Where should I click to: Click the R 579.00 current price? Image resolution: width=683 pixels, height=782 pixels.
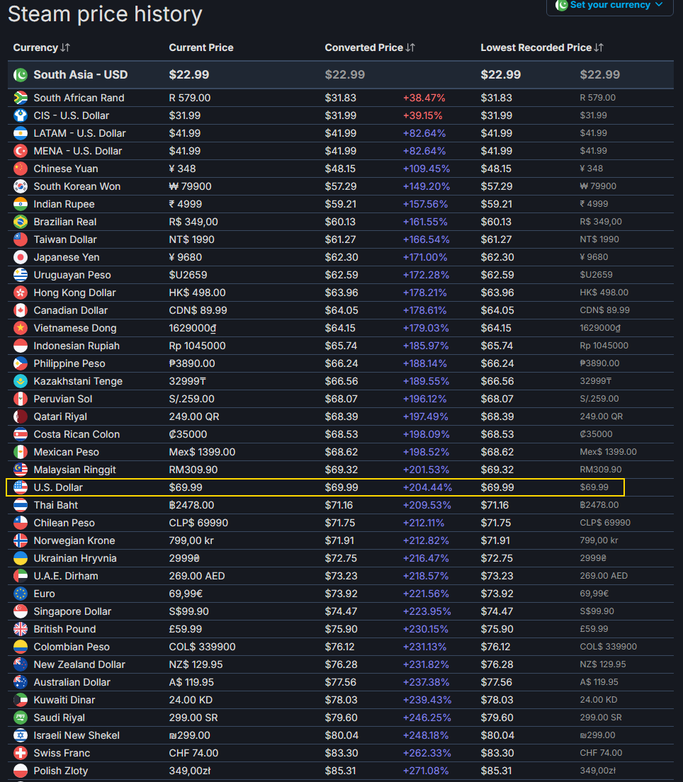point(190,98)
